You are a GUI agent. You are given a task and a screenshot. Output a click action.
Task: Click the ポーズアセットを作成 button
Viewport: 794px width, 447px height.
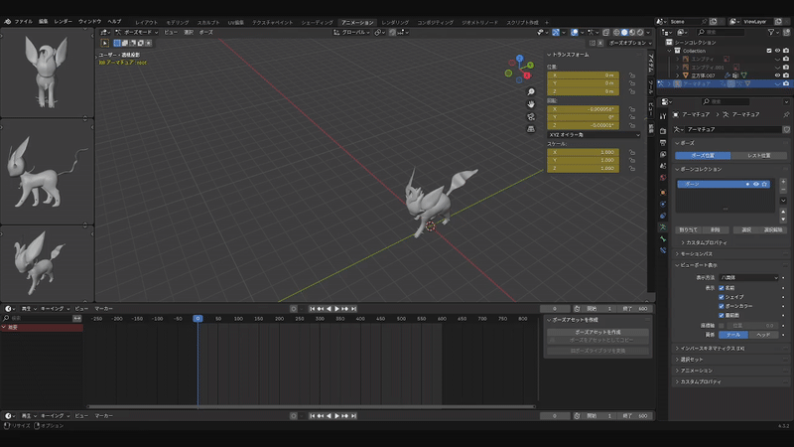(597, 331)
